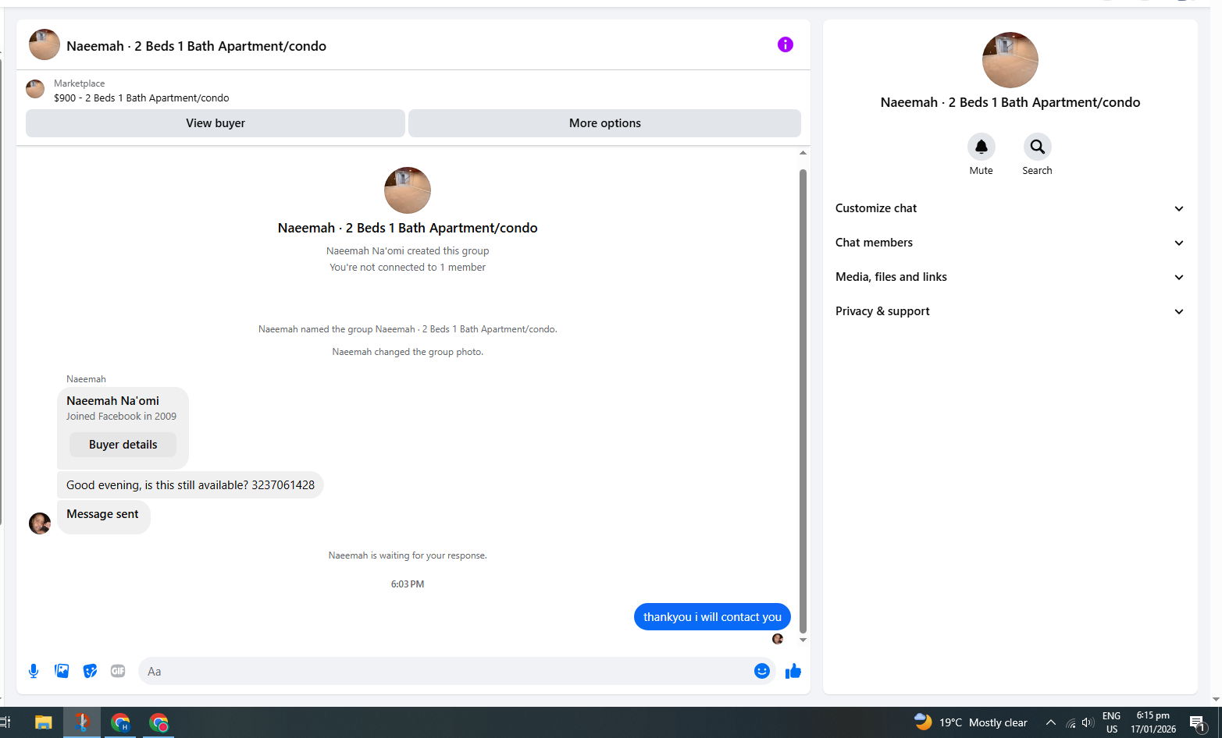Click the View buyer button

[x=216, y=123]
